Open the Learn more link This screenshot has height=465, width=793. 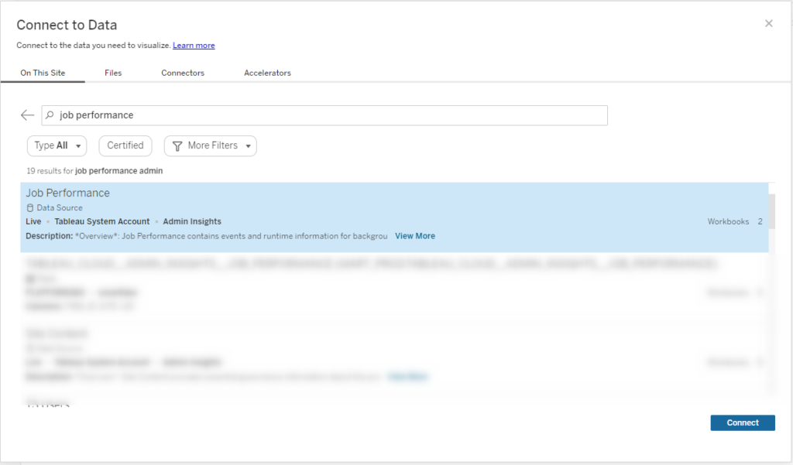(193, 45)
